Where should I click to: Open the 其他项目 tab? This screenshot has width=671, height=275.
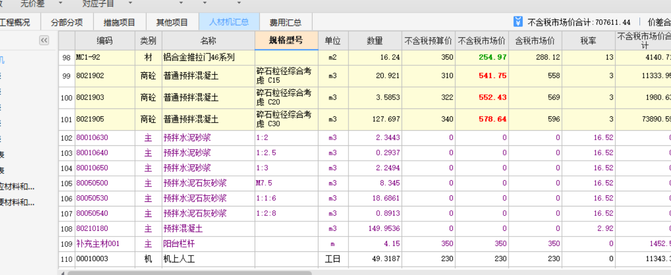click(x=172, y=23)
